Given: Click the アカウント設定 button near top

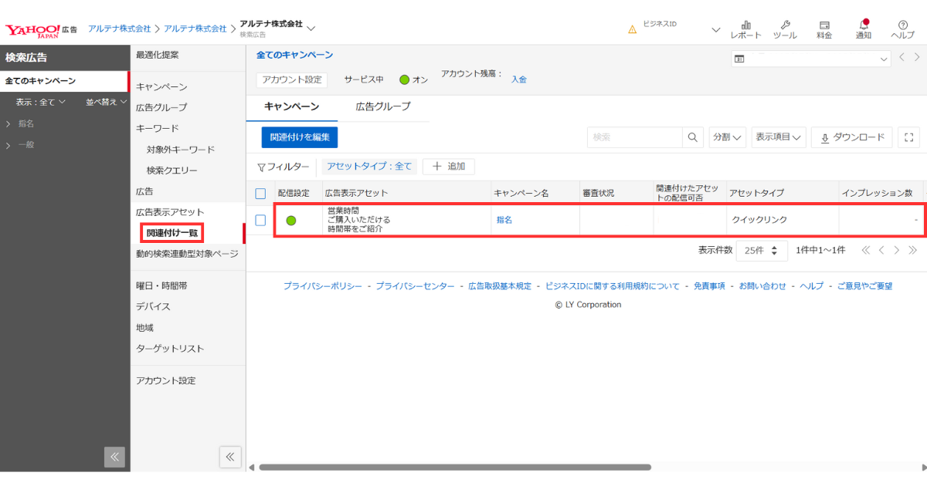Looking at the screenshot, I should tap(292, 79).
